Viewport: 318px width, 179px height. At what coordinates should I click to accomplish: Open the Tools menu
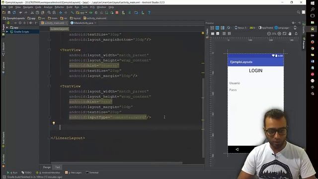(x=84, y=7)
